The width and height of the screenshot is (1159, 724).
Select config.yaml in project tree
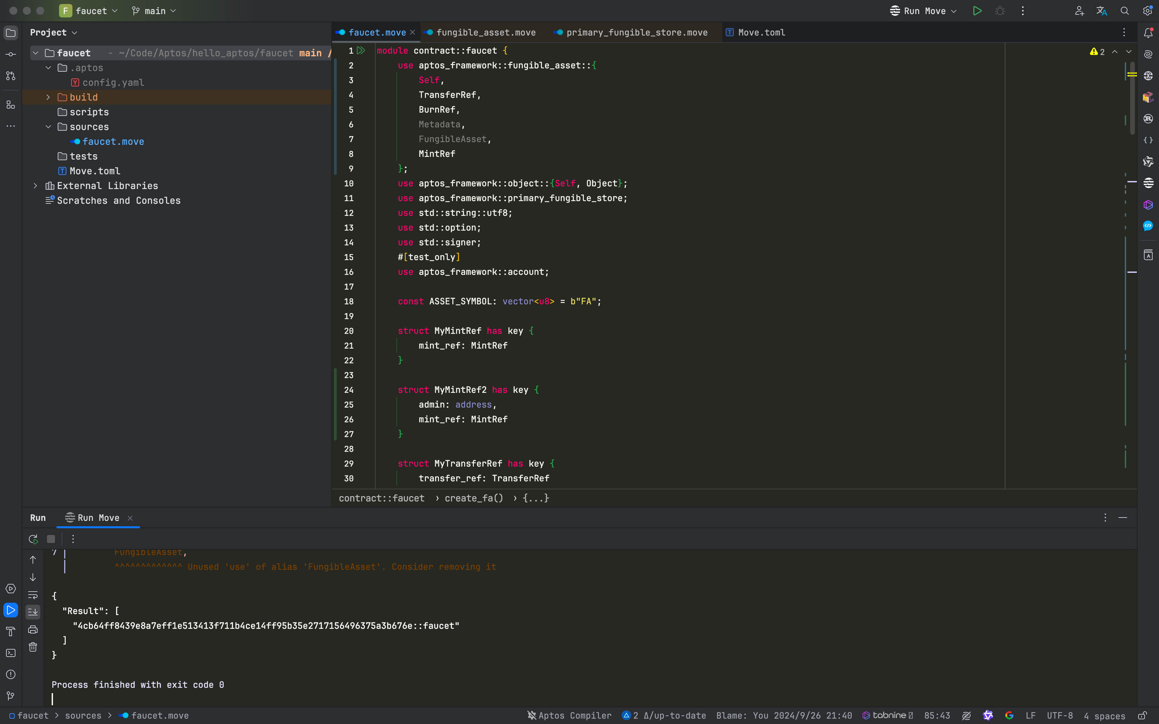click(x=113, y=82)
